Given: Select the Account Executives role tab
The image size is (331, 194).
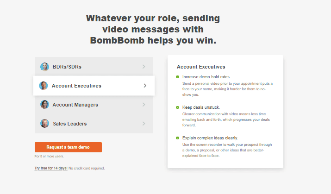Looking at the screenshot, I should 94,86.
